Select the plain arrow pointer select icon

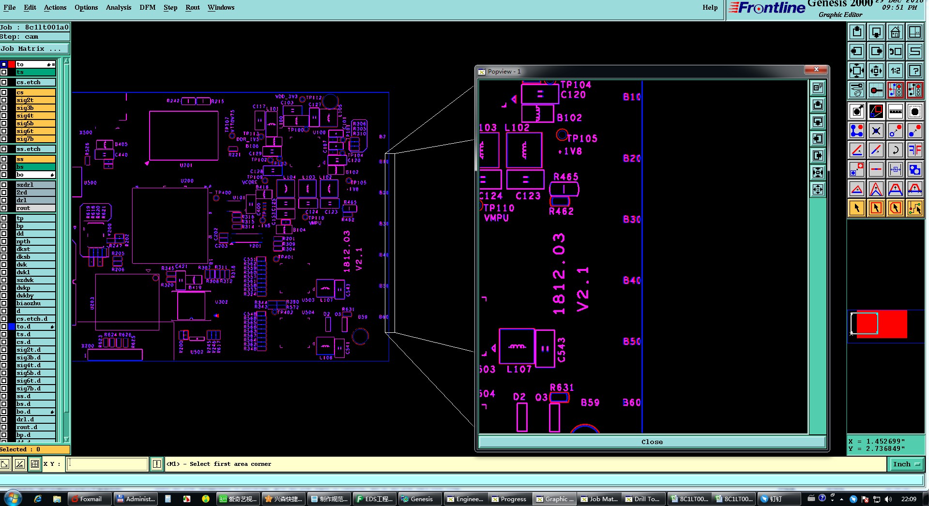point(857,208)
